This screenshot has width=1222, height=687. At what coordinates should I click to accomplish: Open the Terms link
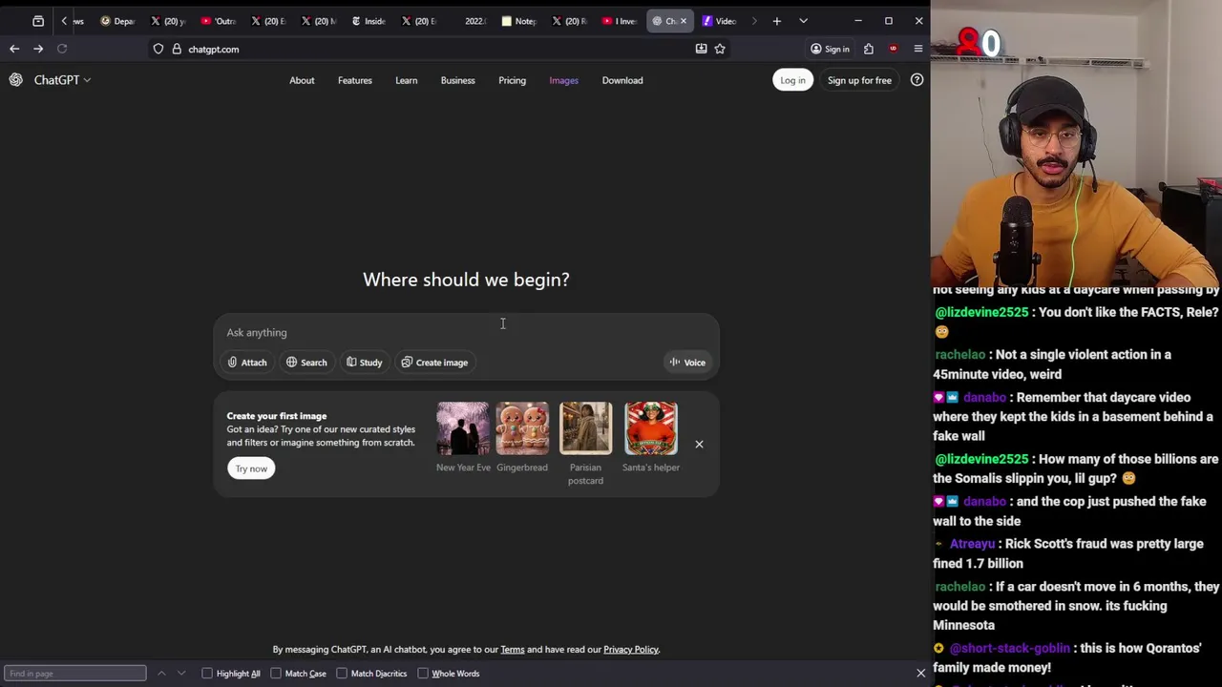[513, 650]
